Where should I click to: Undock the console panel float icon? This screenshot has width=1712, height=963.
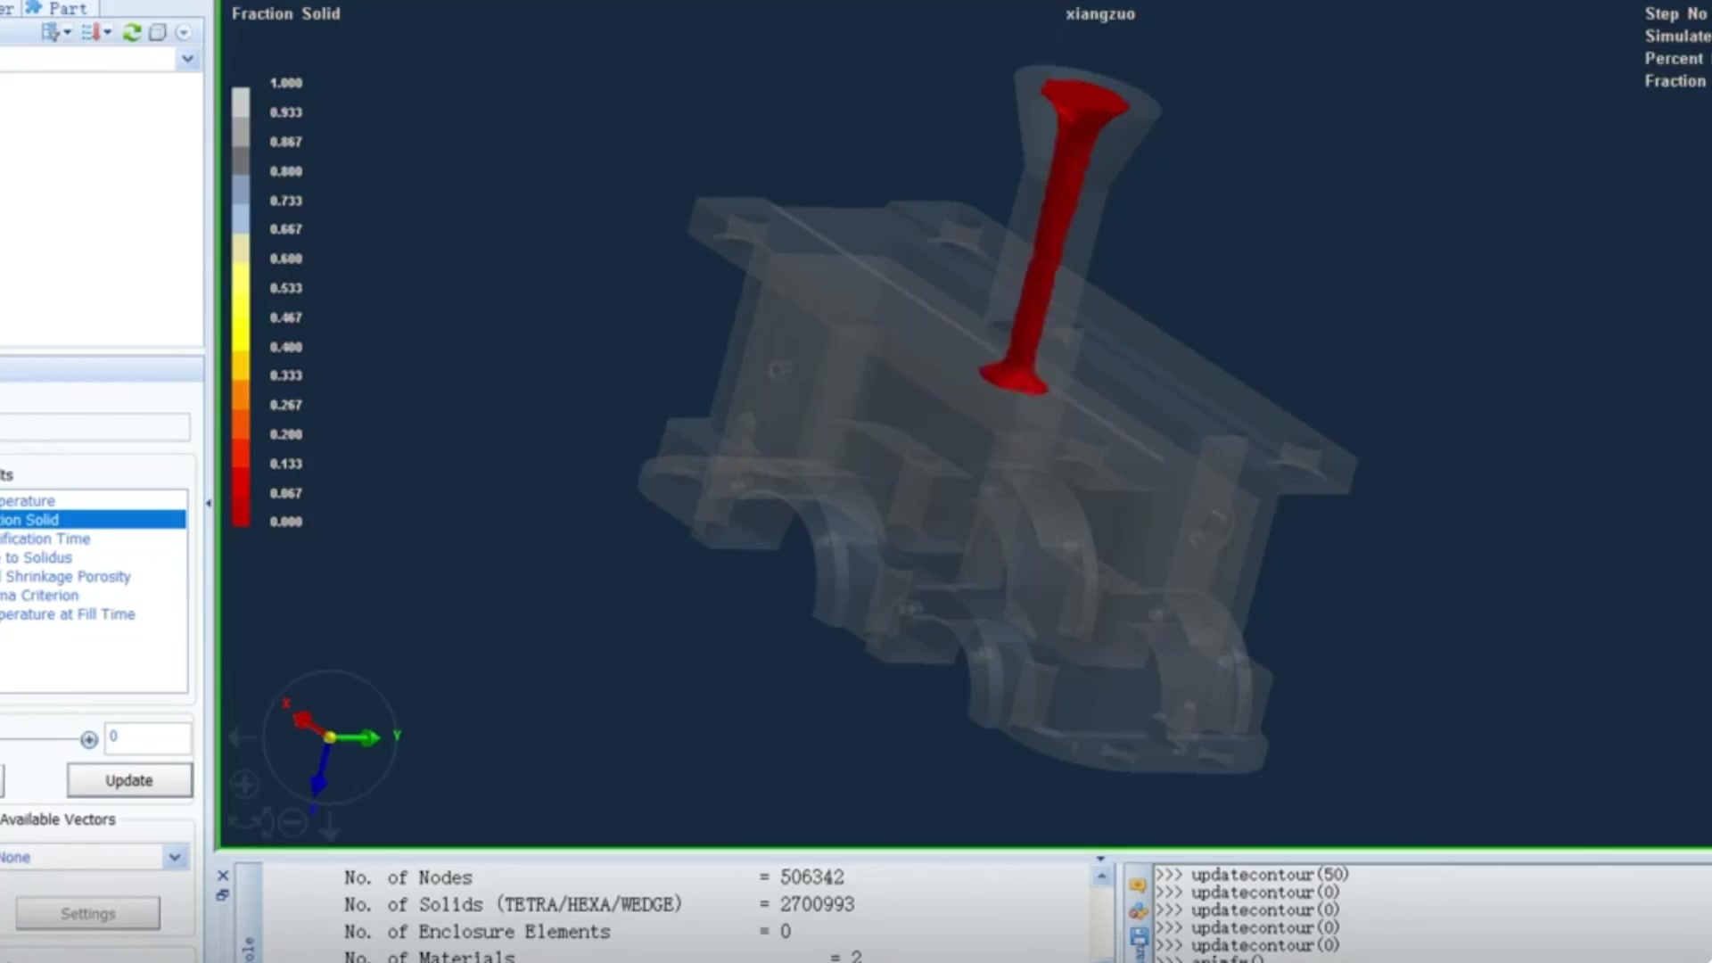pyautogui.click(x=223, y=894)
